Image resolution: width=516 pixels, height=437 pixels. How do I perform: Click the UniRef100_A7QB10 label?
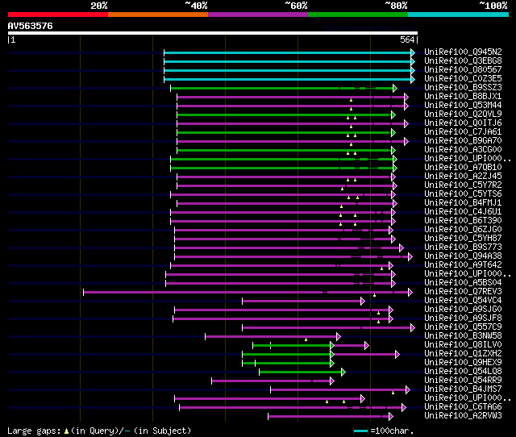[x=463, y=168]
